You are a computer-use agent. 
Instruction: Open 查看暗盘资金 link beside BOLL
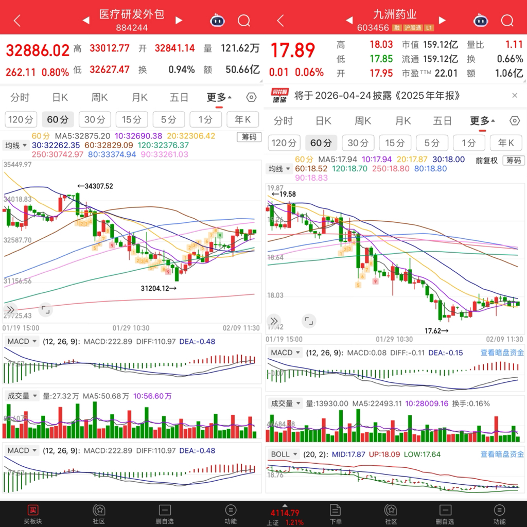(502, 454)
